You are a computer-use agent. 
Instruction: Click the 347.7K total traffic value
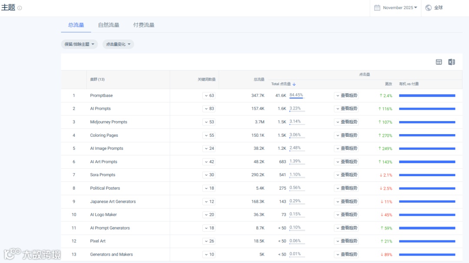coord(258,95)
